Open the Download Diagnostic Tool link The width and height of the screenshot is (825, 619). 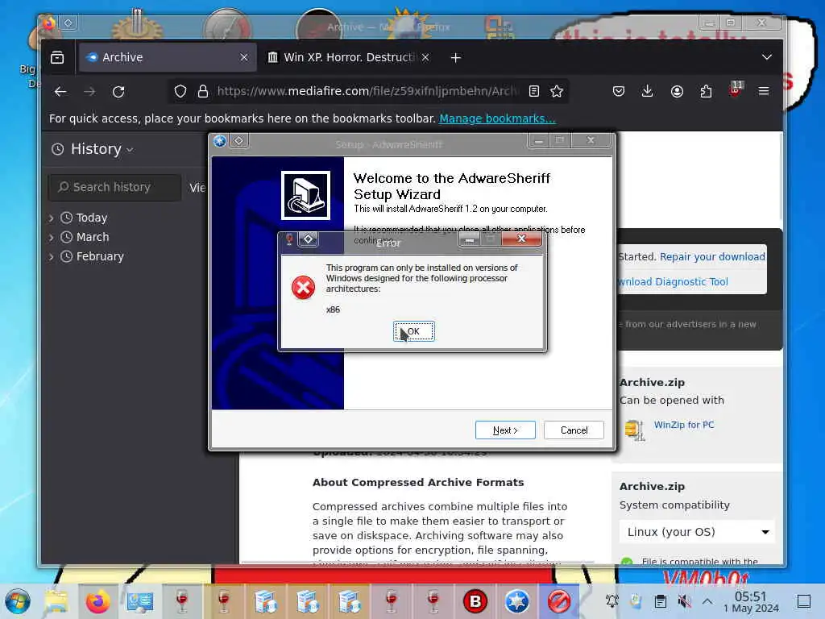674,281
